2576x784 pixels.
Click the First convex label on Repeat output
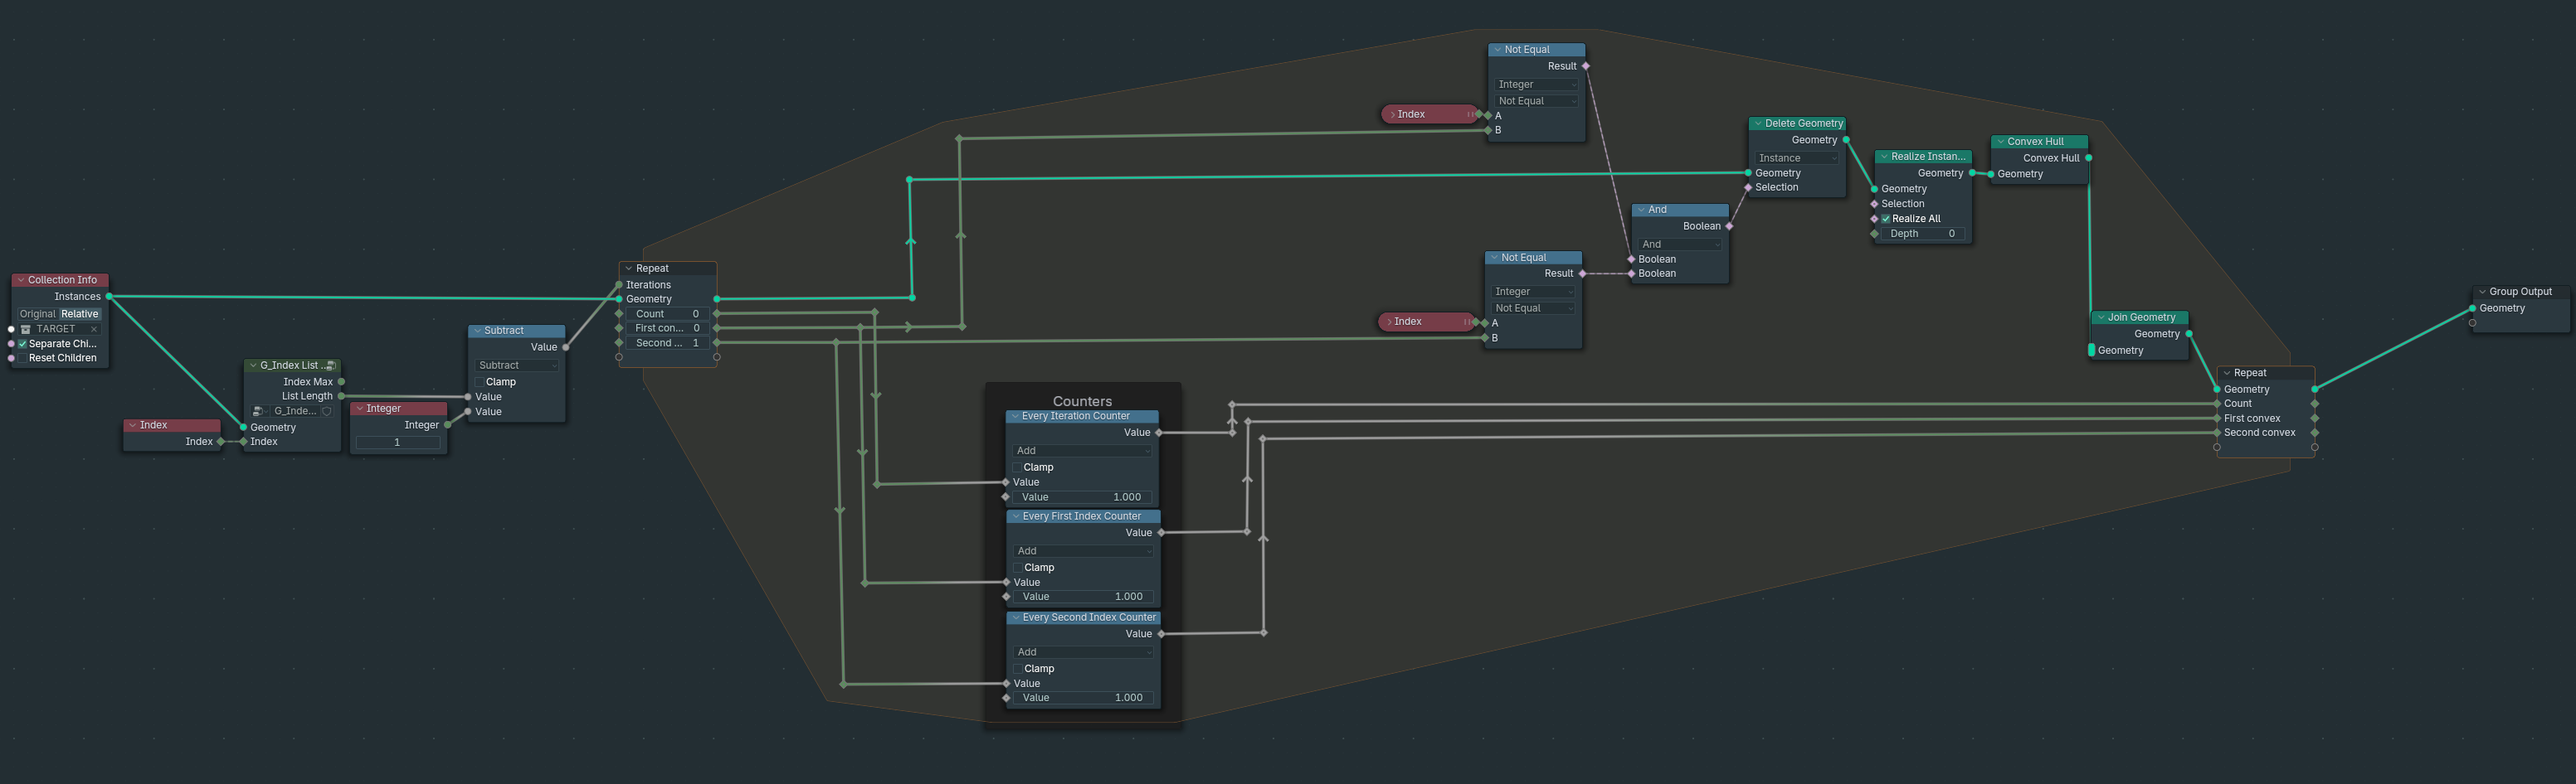click(2252, 419)
